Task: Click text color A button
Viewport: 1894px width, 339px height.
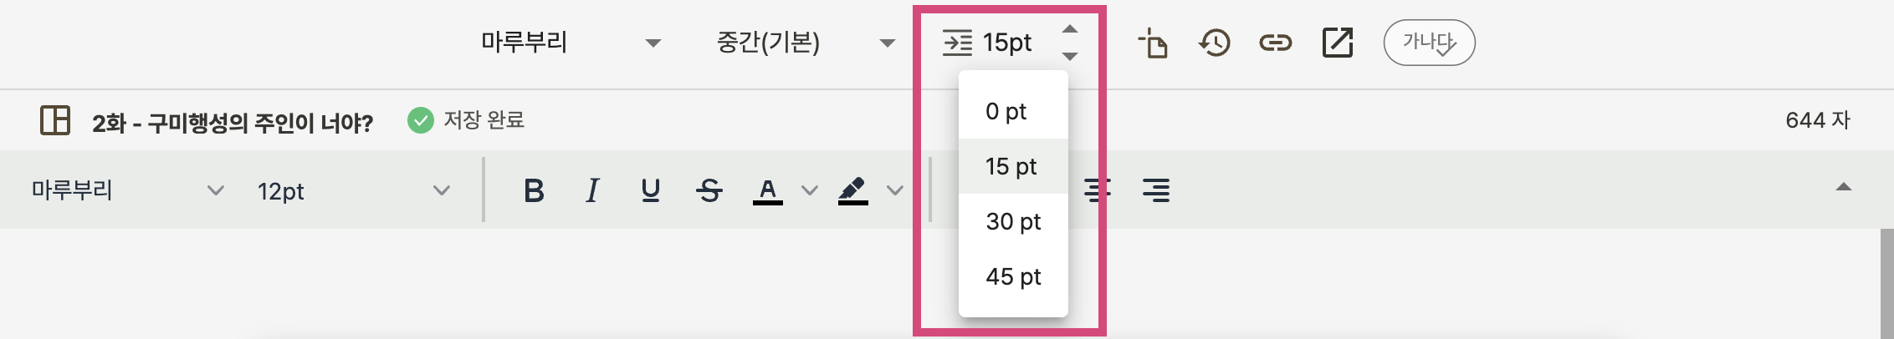Action: 768,191
